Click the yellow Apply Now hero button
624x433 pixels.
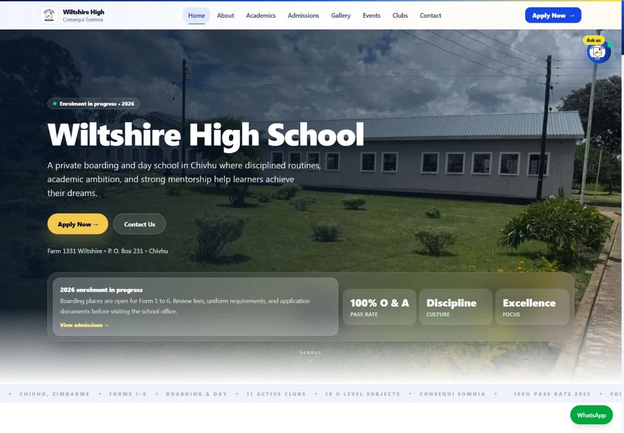(77, 224)
